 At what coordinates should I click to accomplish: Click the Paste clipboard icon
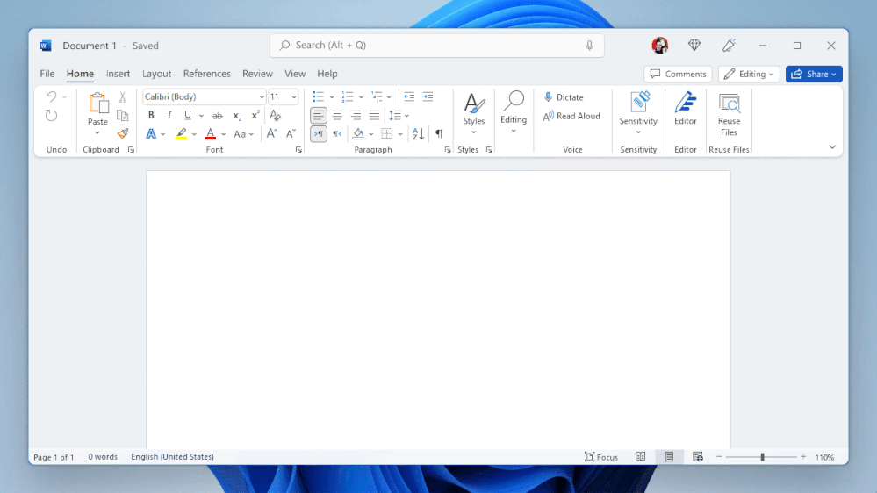click(x=97, y=104)
